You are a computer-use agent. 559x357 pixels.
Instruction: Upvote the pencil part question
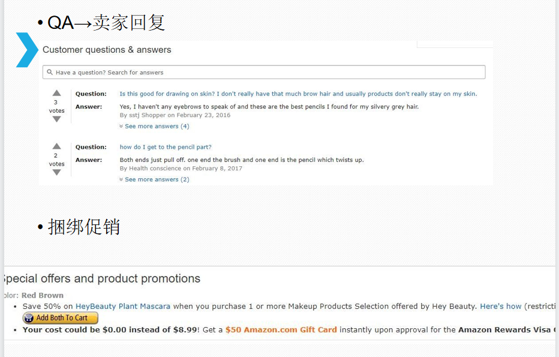(x=57, y=146)
